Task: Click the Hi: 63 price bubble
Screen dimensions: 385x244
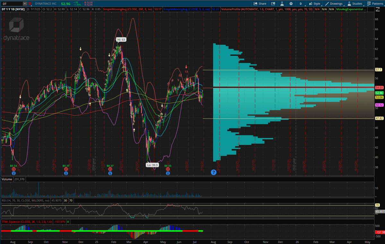Action: (121, 40)
